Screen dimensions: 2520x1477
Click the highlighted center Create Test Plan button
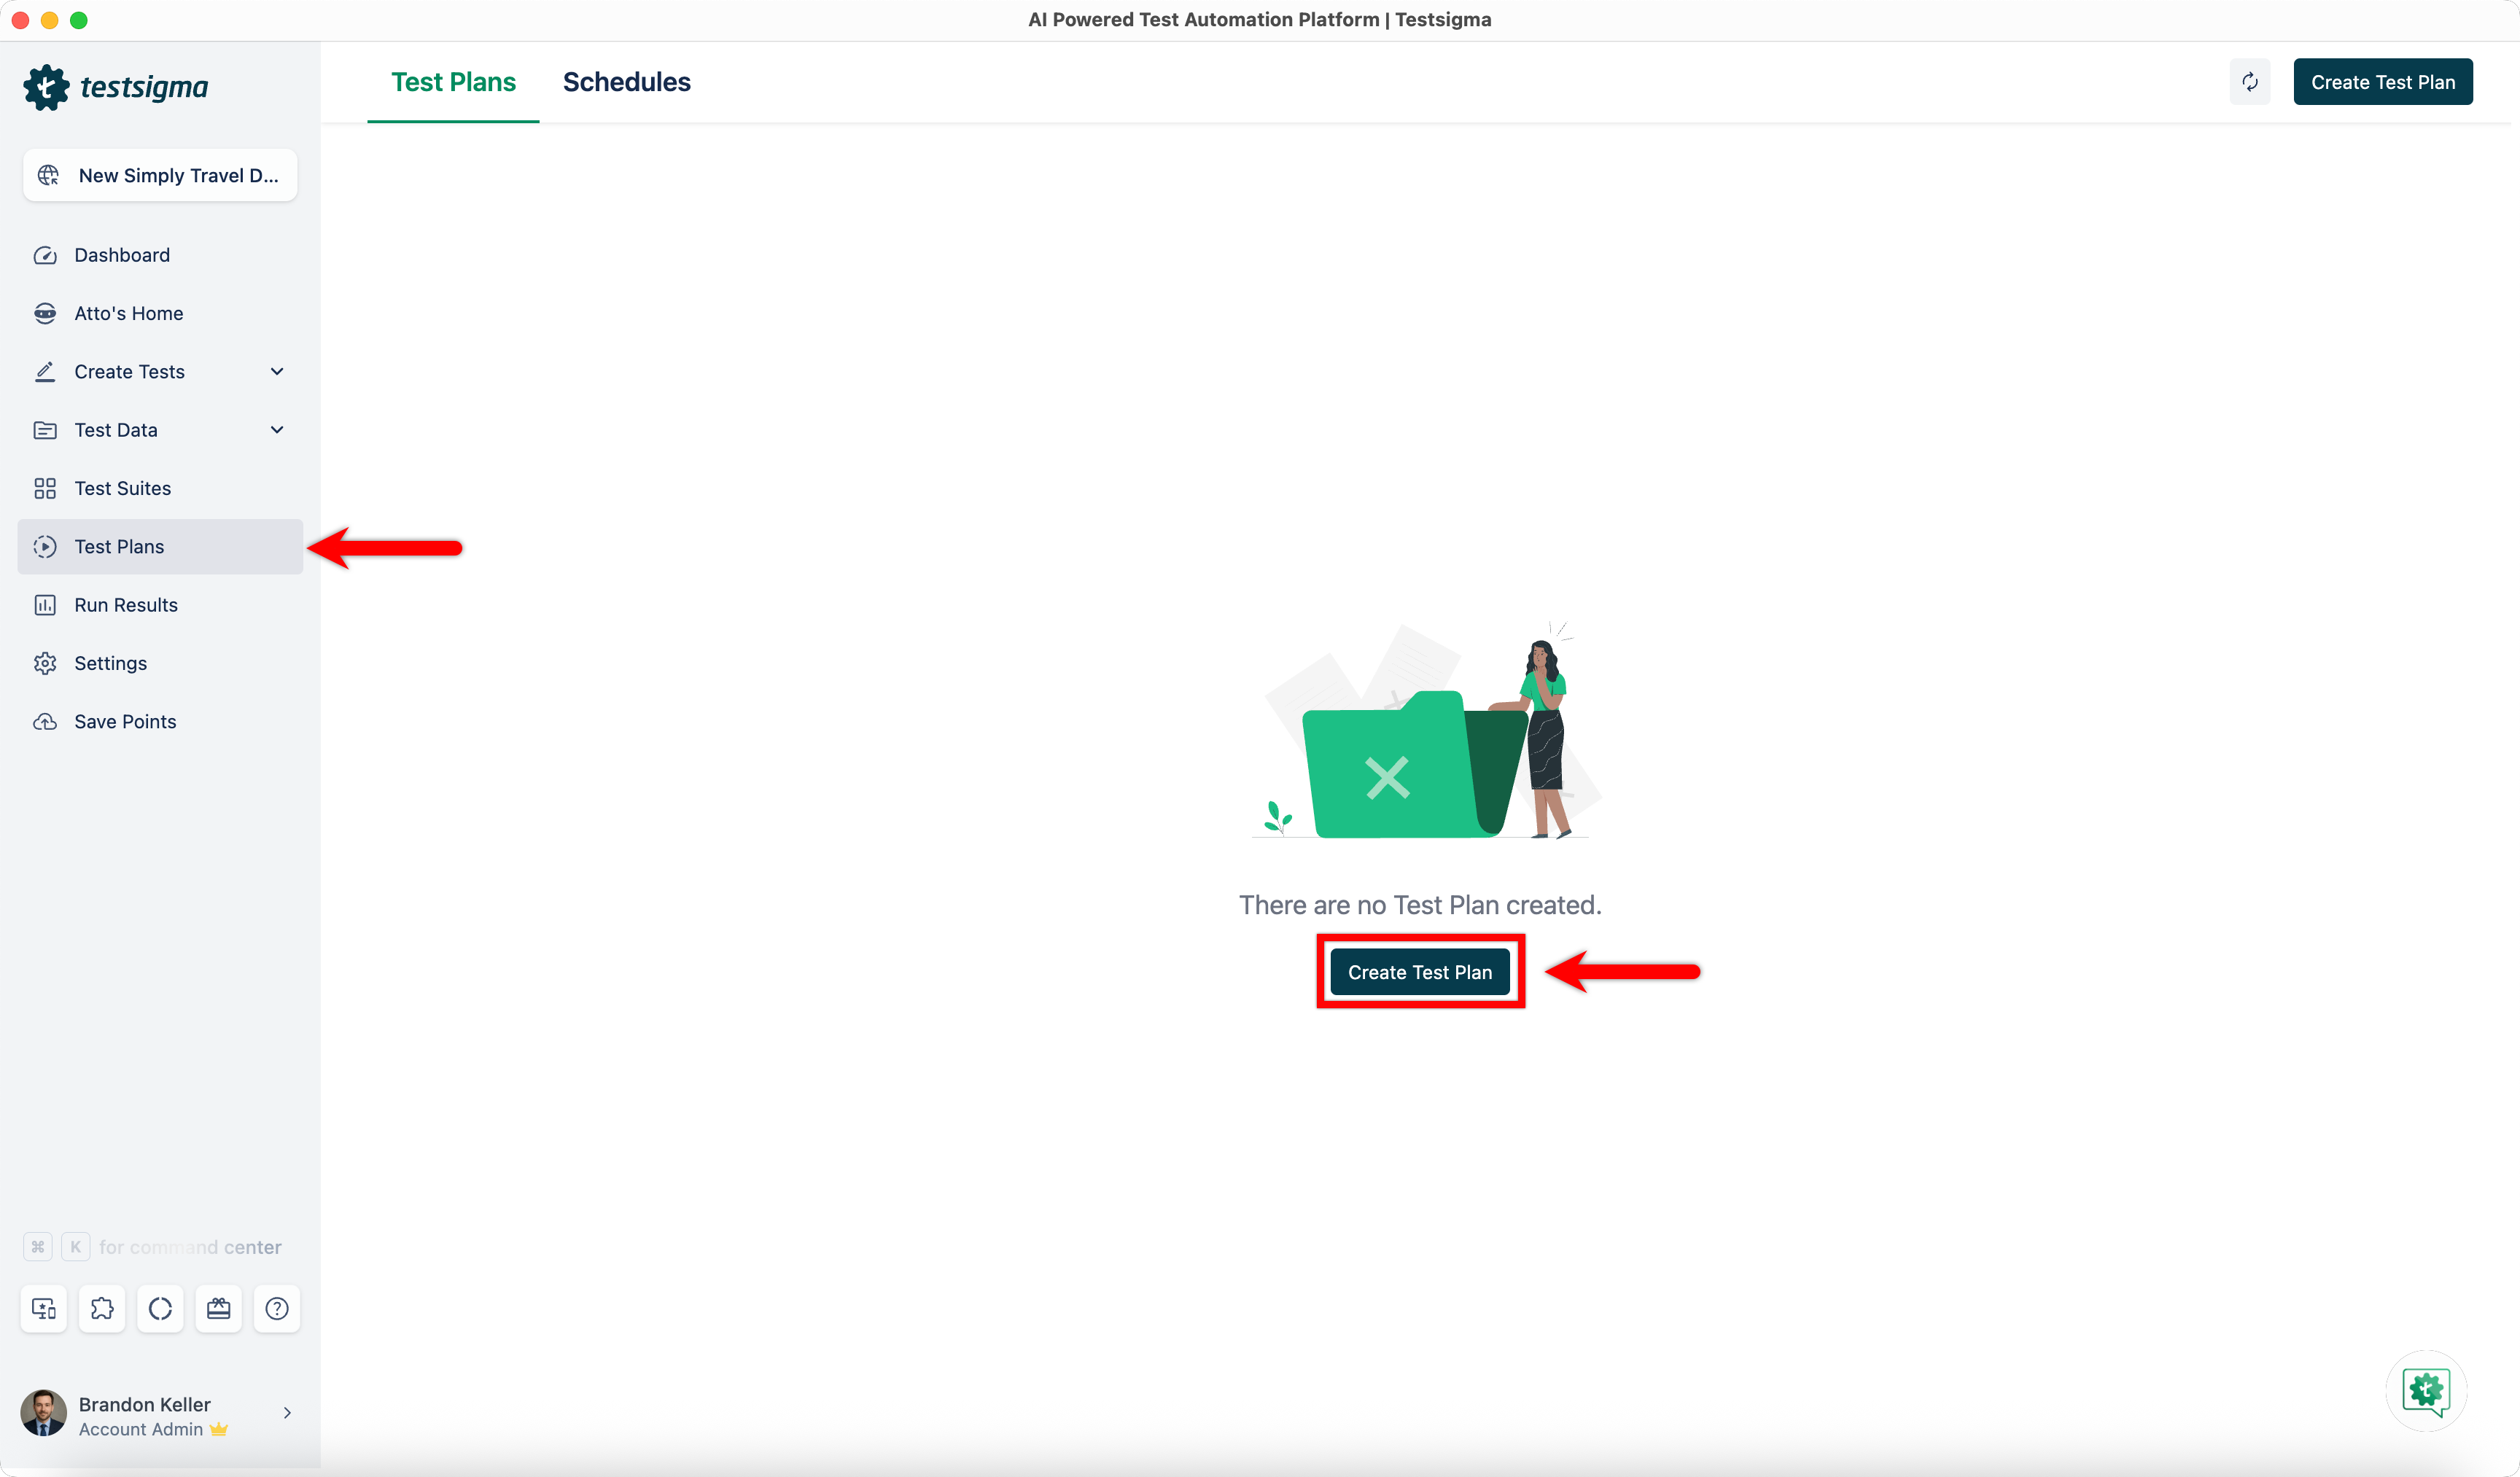click(x=1419, y=972)
